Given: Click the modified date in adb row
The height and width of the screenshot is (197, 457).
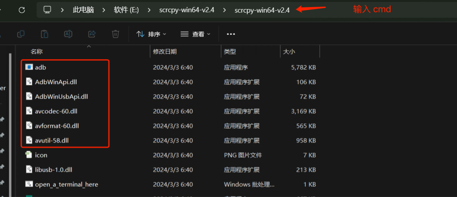Looking at the screenshot, I should pos(173,68).
